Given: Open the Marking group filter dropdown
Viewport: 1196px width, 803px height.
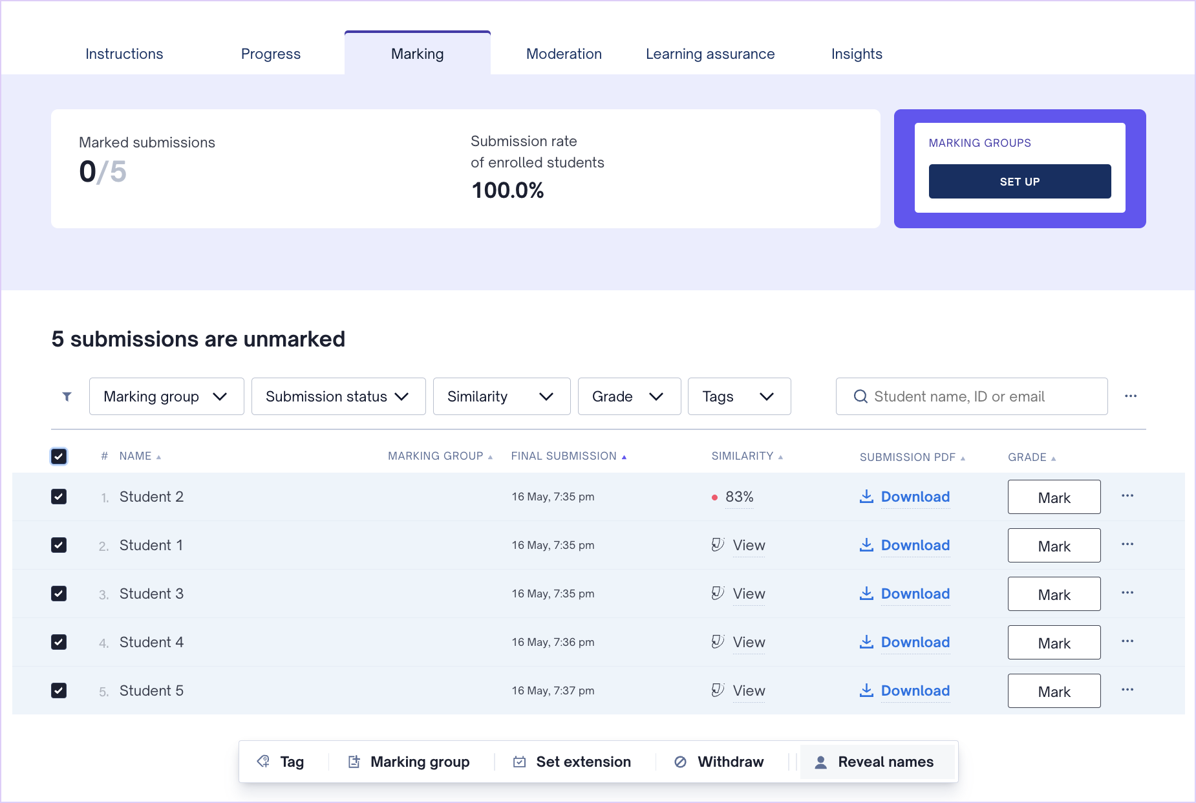Looking at the screenshot, I should 167,396.
